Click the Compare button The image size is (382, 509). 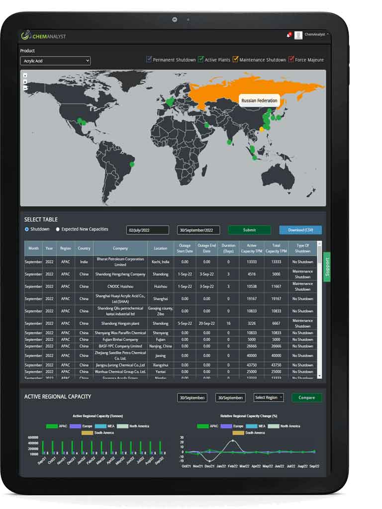[x=306, y=398]
